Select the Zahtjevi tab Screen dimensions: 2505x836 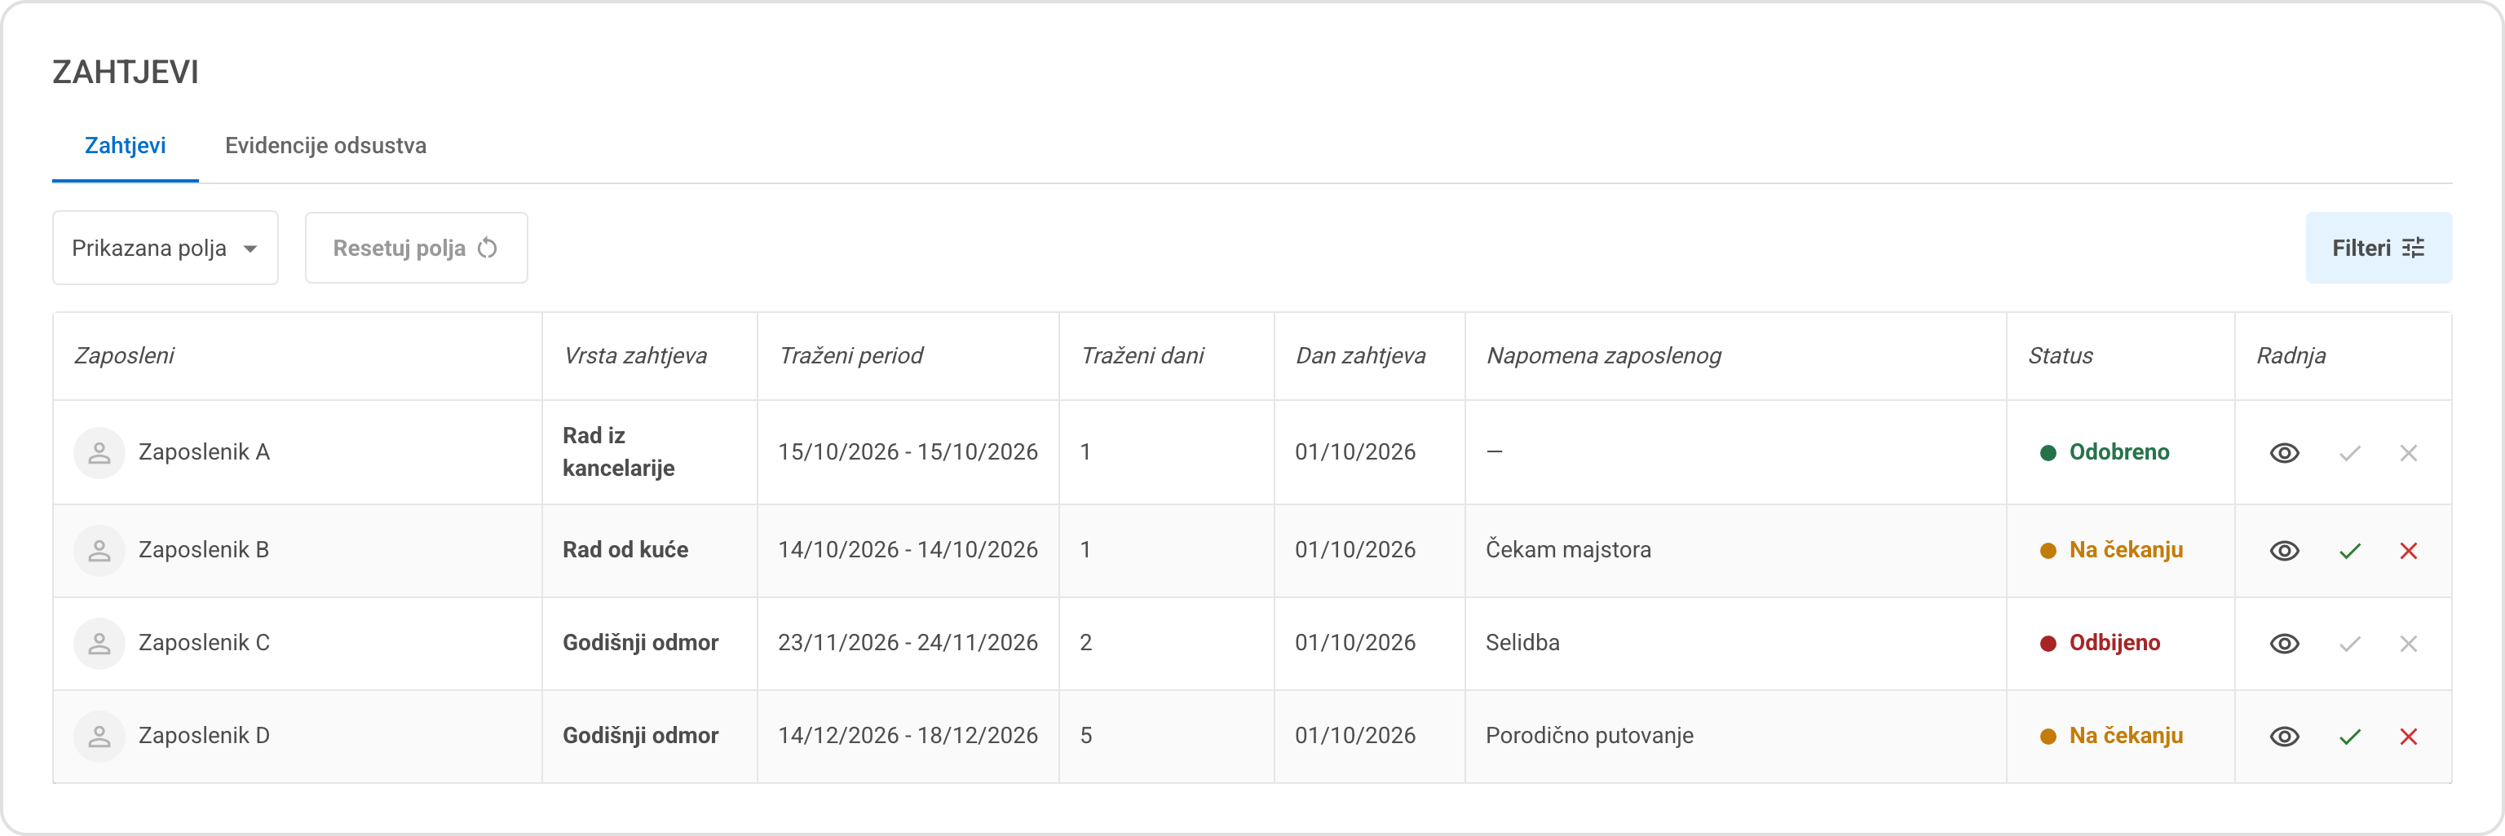click(126, 146)
